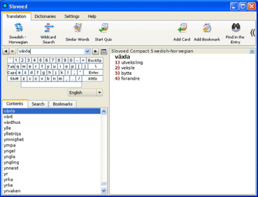Collapse the Slovoed Compact dictionary header

(x=252, y=51)
